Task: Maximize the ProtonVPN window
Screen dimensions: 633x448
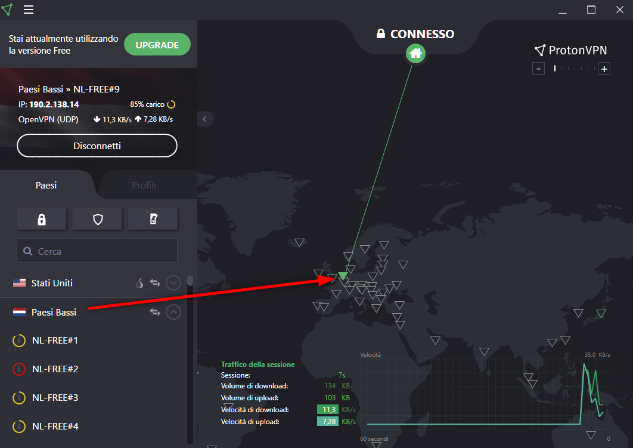Action: pyautogui.click(x=591, y=10)
